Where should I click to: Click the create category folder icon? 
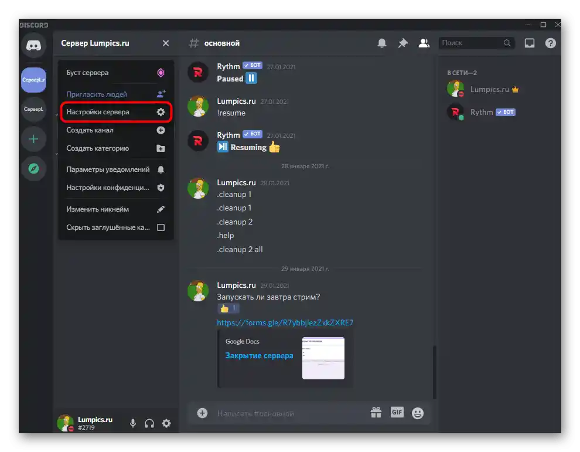[161, 148]
